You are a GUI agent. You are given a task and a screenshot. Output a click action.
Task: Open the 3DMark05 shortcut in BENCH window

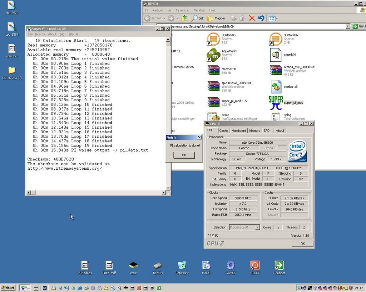pyautogui.click(x=213, y=39)
